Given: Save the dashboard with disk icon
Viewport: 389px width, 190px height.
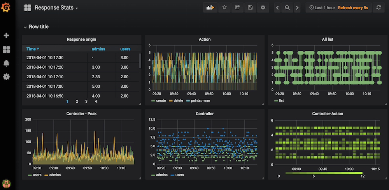Looking at the screenshot, I should [250, 7].
